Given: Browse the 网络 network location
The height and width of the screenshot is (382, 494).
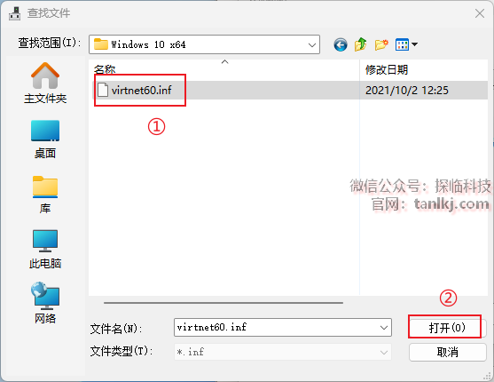Looking at the screenshot, I should [45, 303].
